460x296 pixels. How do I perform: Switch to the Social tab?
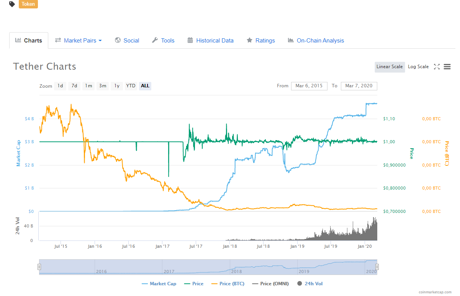127,40
